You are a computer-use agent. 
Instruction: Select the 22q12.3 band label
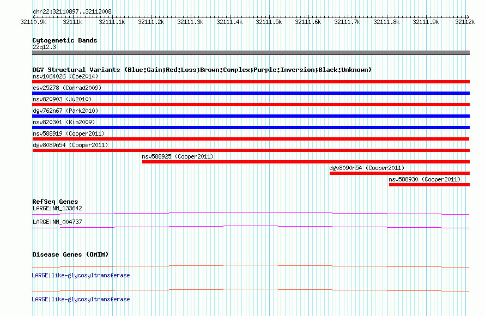click(44, 47)
